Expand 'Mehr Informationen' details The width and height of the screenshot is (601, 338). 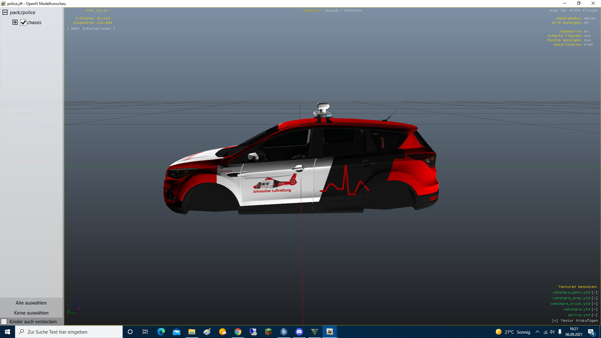91,29
